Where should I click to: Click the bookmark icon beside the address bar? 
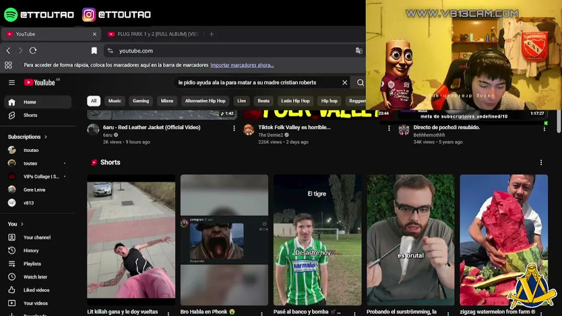(94, 51)
